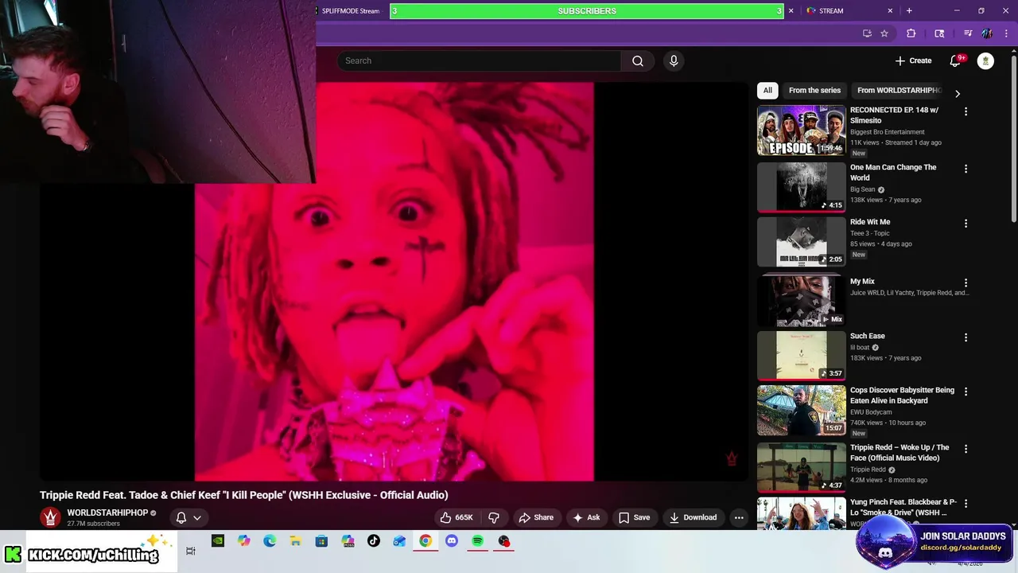
Task: Click the YouTube search field
Action: tap(480, 60)
